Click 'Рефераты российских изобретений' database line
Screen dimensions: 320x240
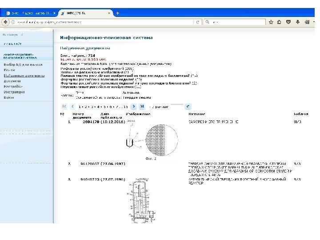click(x=97, y=68)
